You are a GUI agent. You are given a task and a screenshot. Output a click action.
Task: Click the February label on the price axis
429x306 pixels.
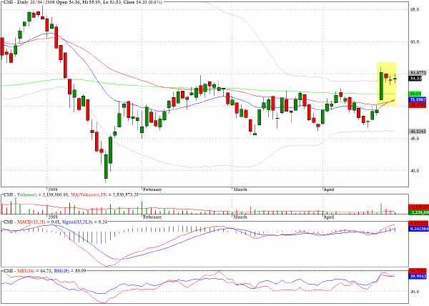[x=153, y=189]
